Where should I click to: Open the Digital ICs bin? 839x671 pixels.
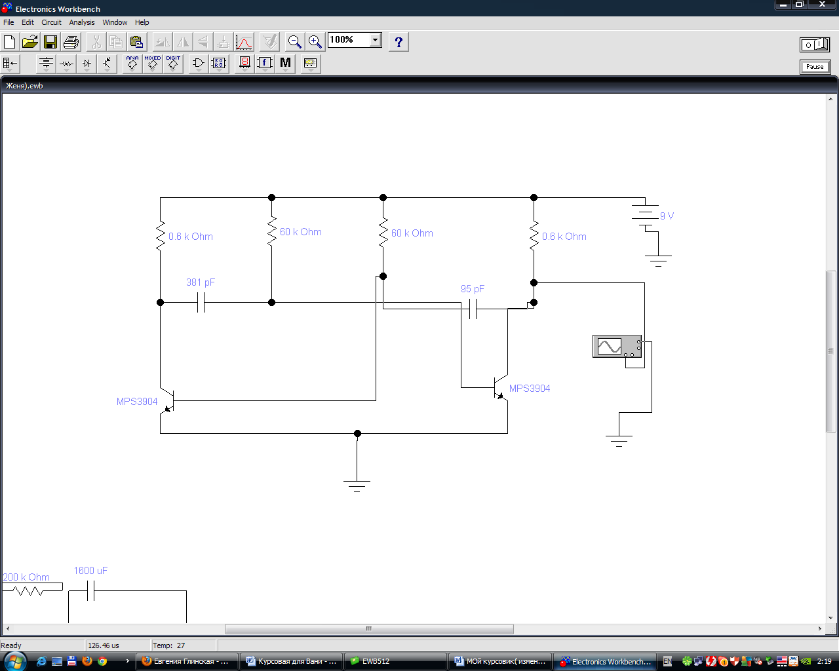pyautogui.click(x=173, y=64)
